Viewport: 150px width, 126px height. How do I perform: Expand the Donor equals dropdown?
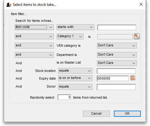[75, 87]
